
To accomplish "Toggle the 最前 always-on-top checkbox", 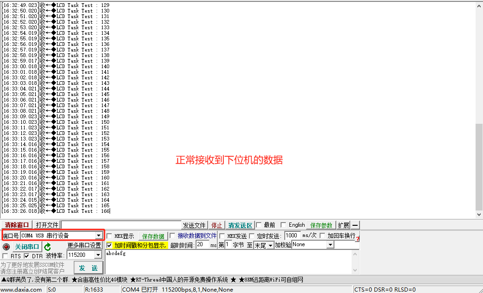I will (x=259, y=225).
